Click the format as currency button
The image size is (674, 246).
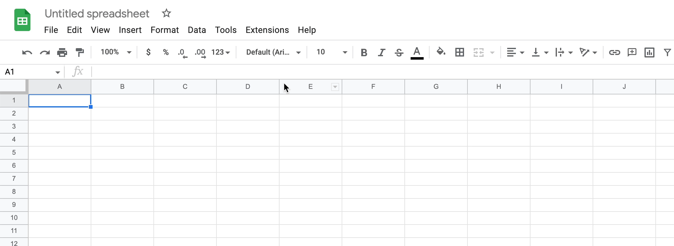coord(148,52)
